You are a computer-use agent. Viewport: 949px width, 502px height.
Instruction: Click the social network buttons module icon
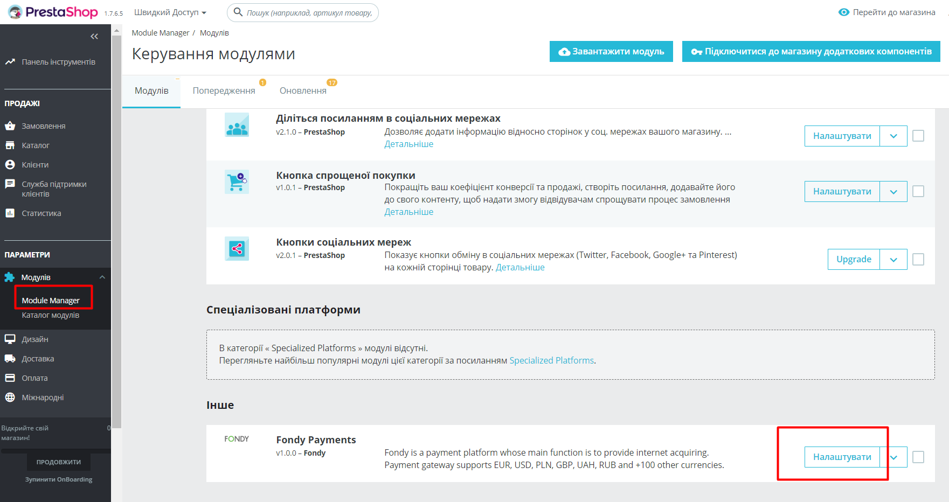point(237,248)
